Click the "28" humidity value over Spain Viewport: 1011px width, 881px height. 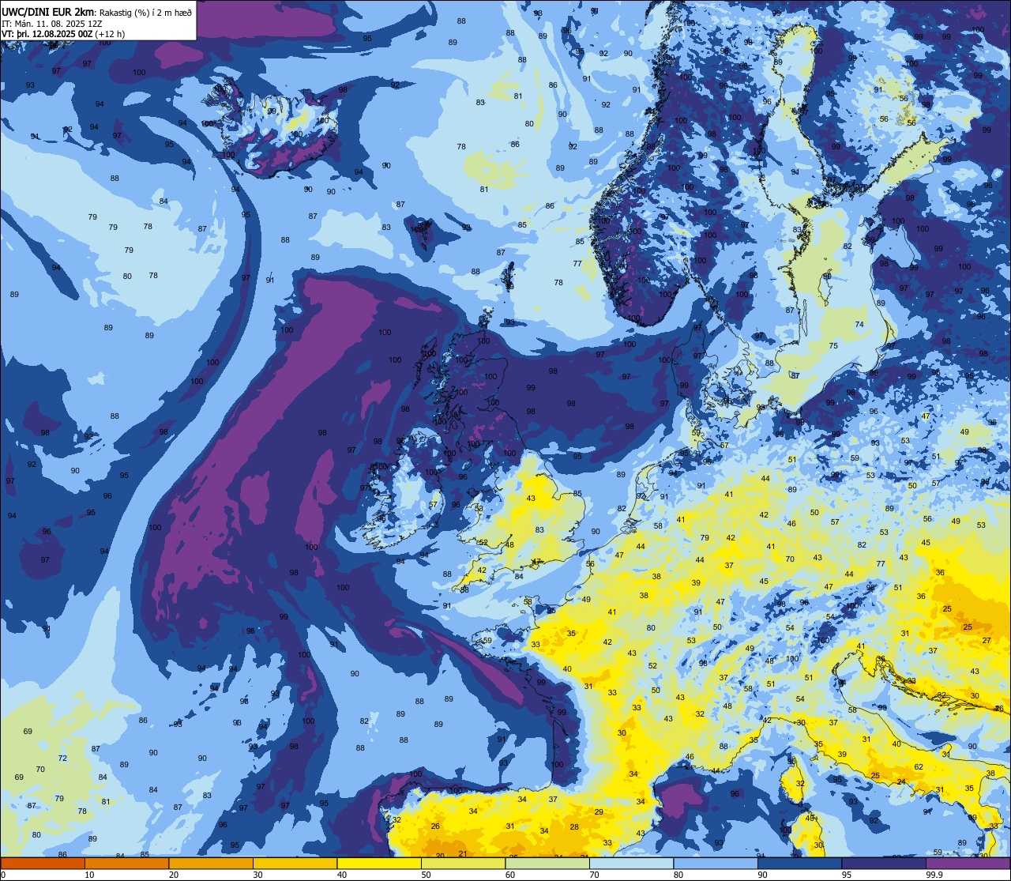(x=574, y=827)
